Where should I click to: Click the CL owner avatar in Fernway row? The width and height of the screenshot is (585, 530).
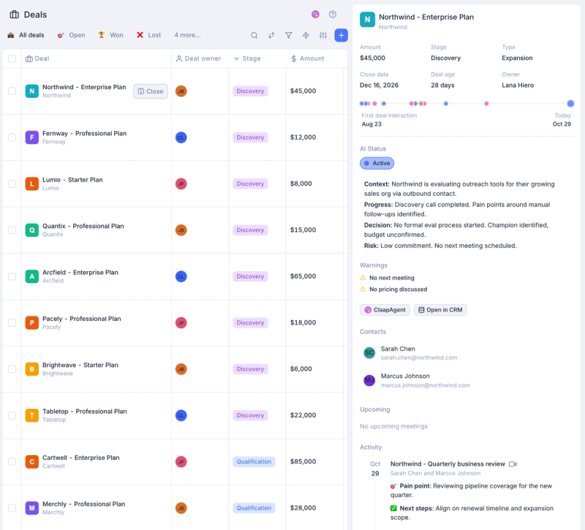pyautogui.click(x=181, y=137)
